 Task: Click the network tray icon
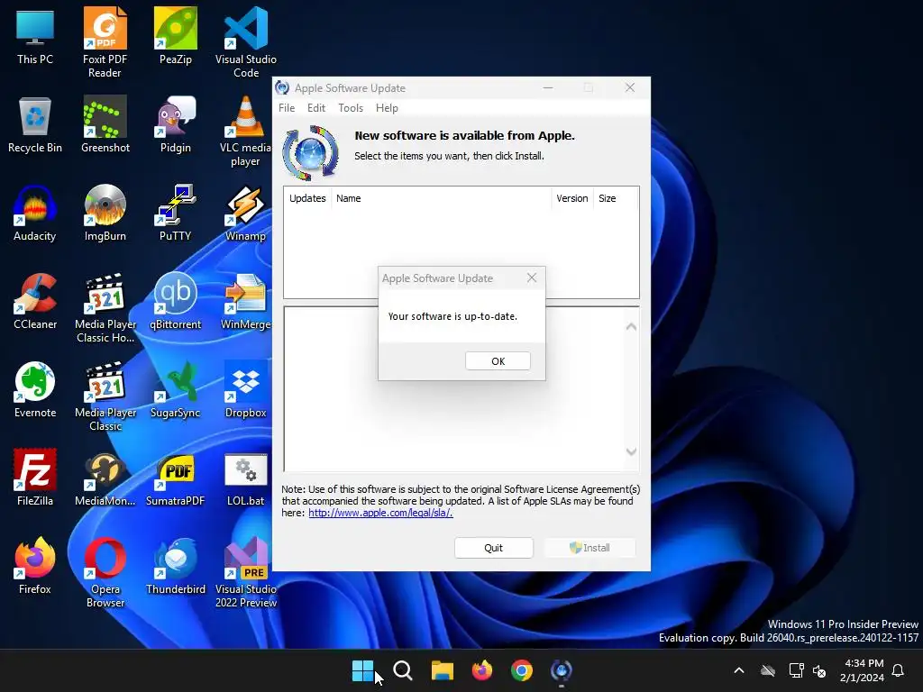point(796,670)
